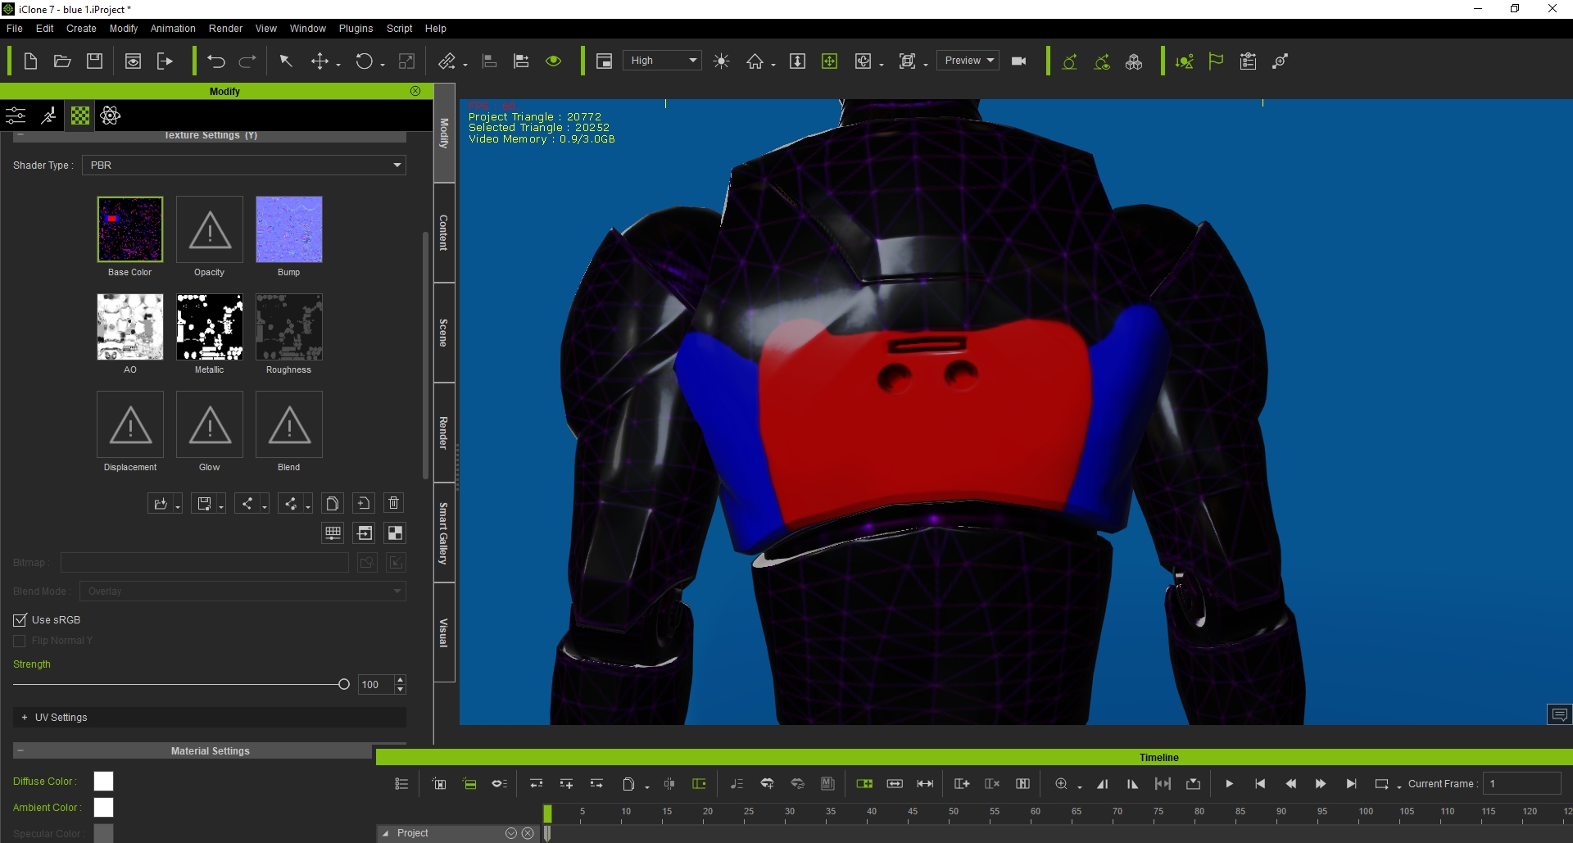Image resolution: width=1573 pixels, height=843 pixels.
Task: Click the New Project icon
Action: click(x=30, y=61)
